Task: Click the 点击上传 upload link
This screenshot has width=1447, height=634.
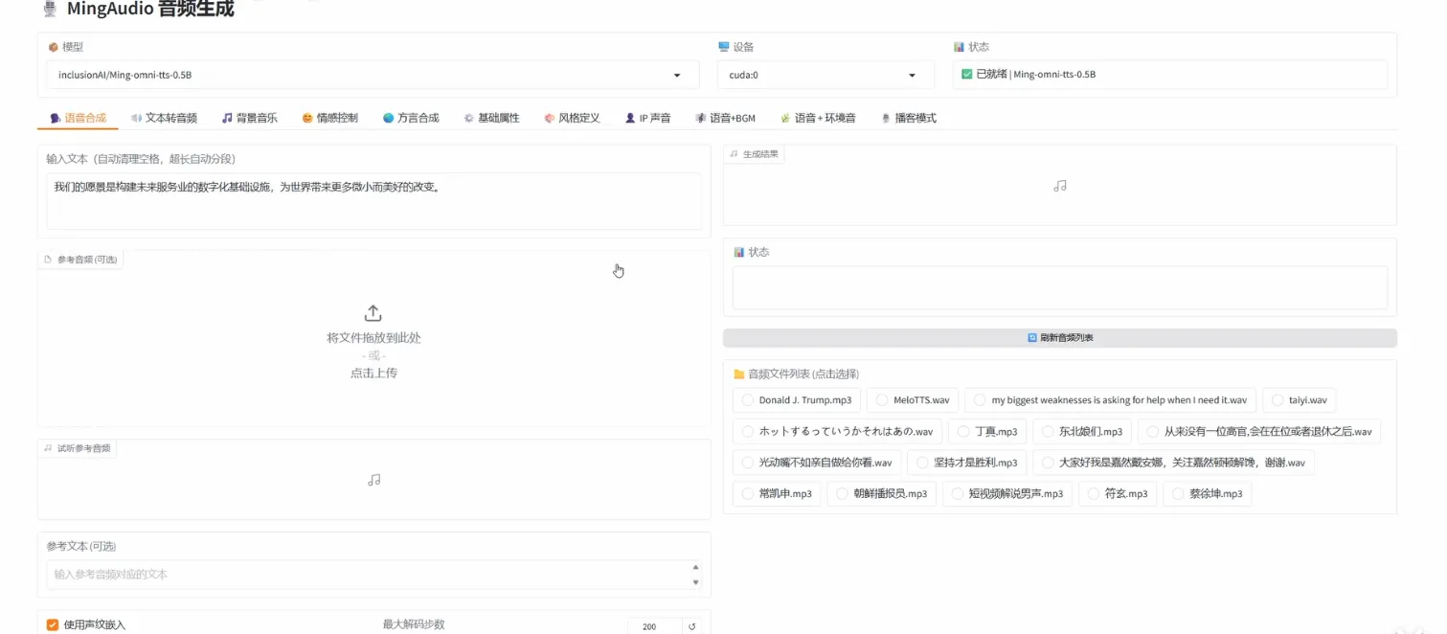Action: tap(373, 373)
